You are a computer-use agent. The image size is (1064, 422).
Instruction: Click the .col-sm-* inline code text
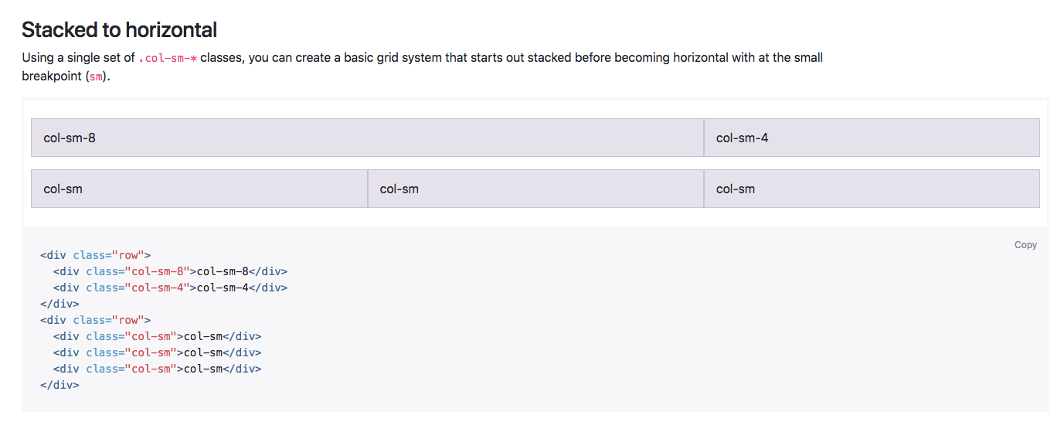pos(167,58)
